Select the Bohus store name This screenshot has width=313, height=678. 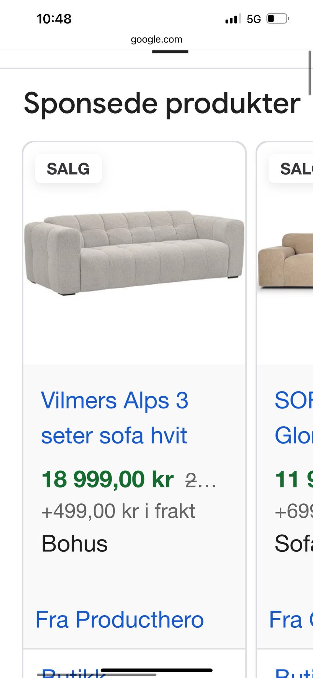[x=74, y=544]
